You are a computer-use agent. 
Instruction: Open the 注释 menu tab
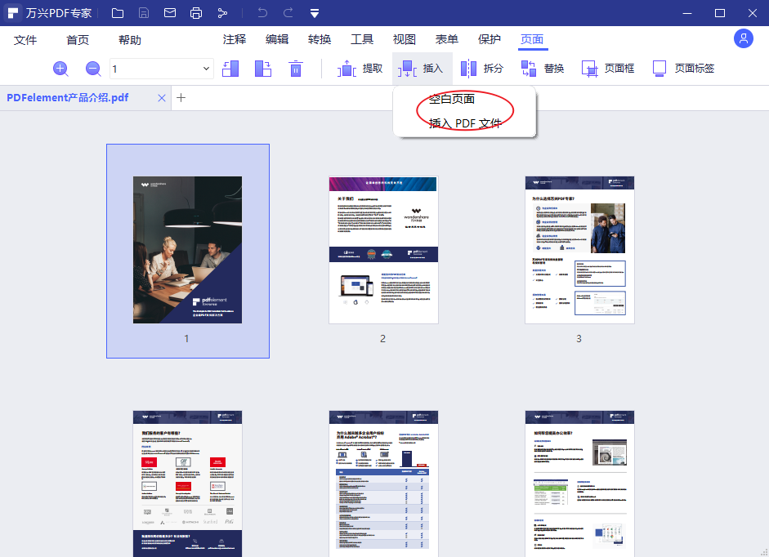point(235,39)
